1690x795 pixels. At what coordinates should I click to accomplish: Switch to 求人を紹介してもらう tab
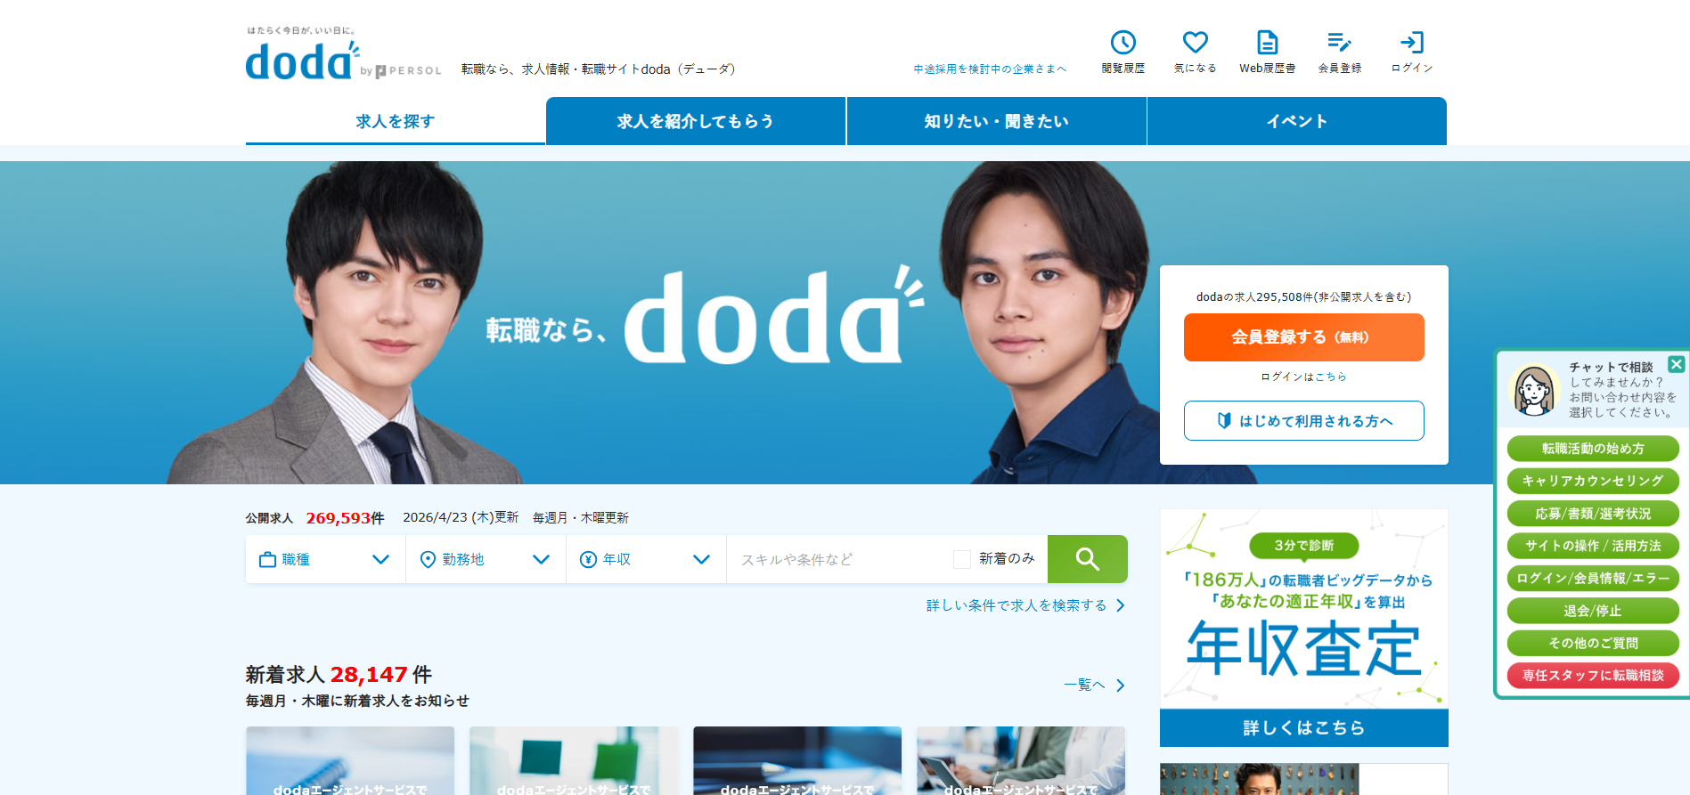pyautogui.click(x=696, y=121)
